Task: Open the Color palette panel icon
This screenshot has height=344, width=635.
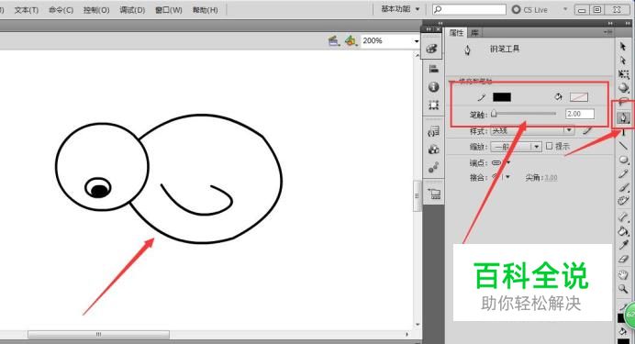Action: pyautogui.click(x=432, y=49)
